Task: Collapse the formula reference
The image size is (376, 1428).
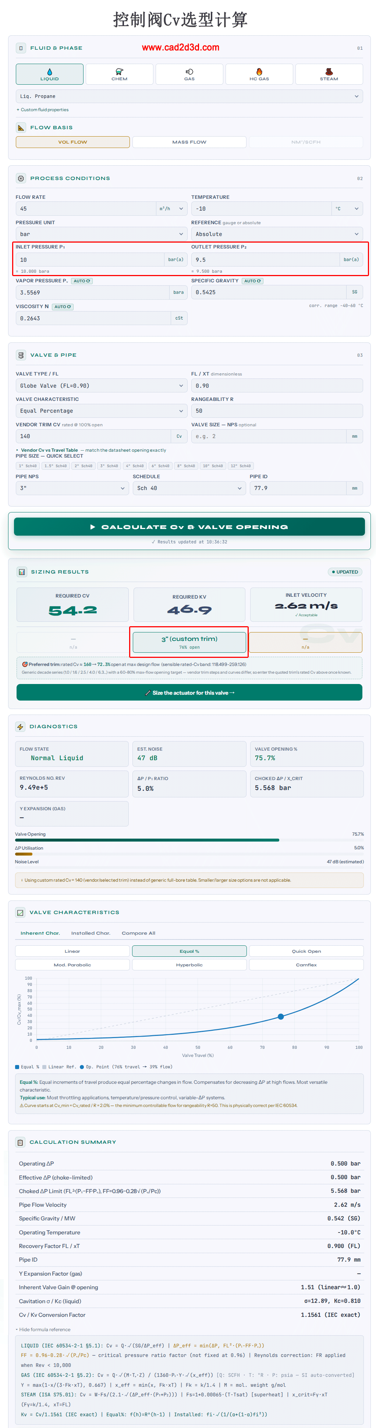Action: point(43,1330)
